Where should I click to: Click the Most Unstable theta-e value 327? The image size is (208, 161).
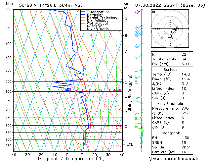click(x=185, y=113)
